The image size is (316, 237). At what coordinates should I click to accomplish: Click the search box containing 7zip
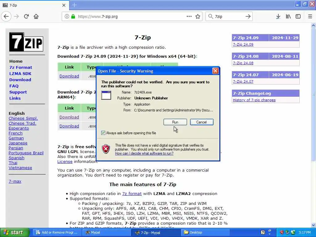(229, 16)
